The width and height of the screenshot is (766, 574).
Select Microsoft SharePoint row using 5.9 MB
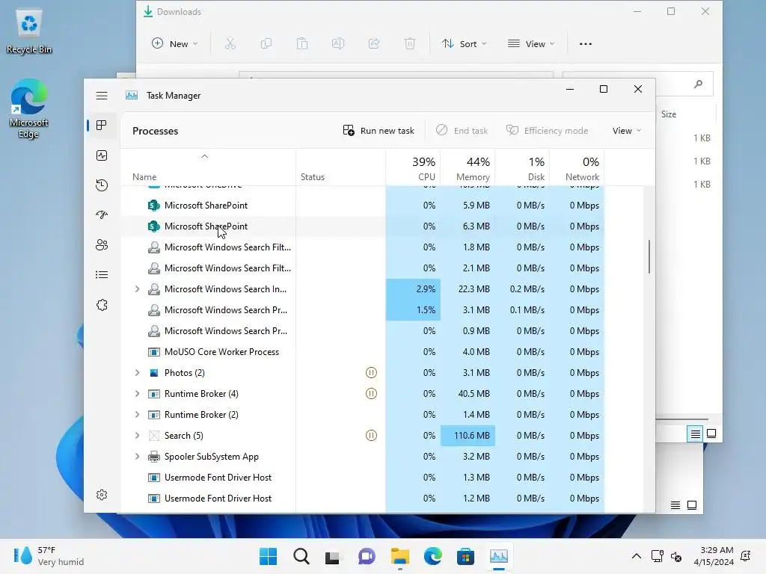pyautogui.click(x=363, y=206)
